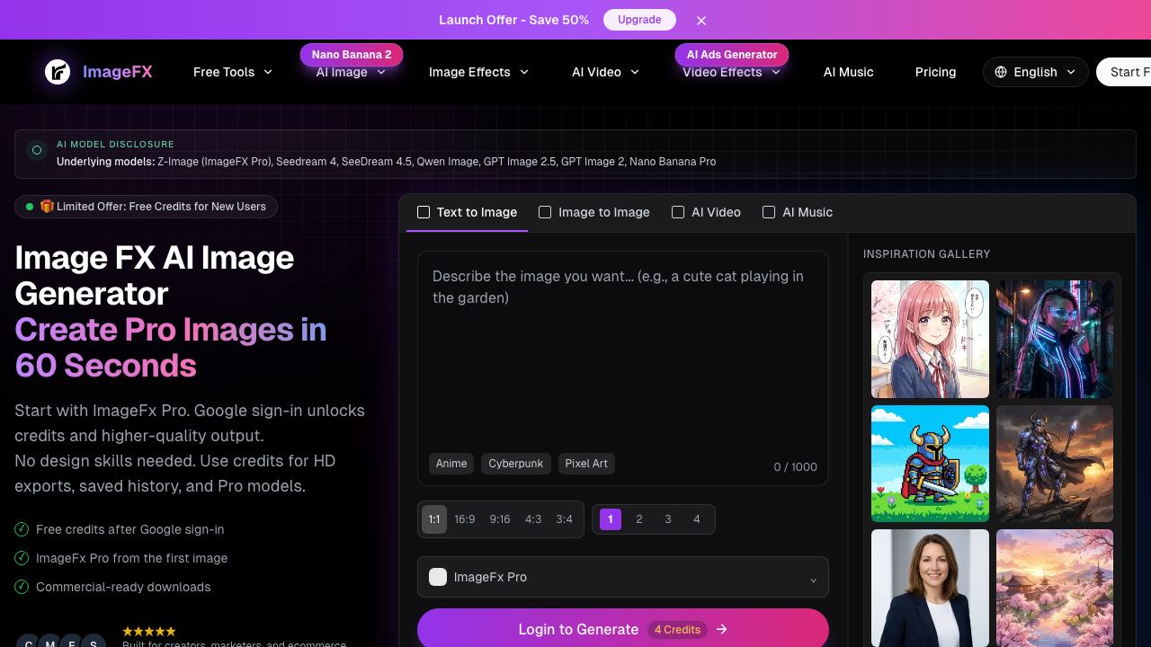Viewport: 1151px width, 647px height.
Task: Open the anime girl gallery thumbnail
Action: (930, 339)
